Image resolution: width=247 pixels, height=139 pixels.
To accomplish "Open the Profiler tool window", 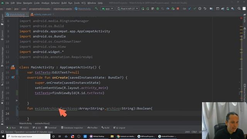I will click(x=93, y=128).
